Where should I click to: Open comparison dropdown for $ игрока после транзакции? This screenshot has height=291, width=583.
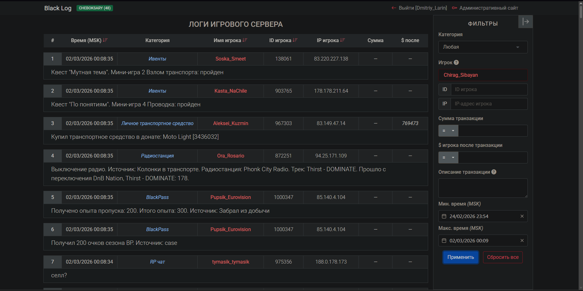[x=448, y=158]
